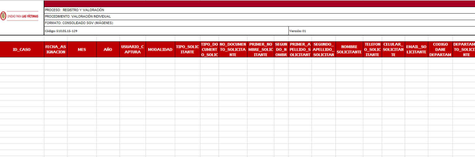
Task: Click the TIPO_SOLICITANTE column header
Action: (x=187, y=49)
